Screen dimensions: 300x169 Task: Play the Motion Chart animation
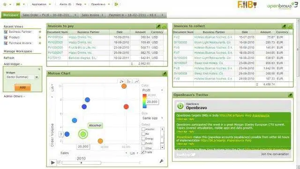point(53,162)
